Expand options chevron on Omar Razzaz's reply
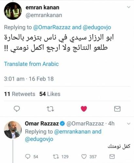The image size is (134, 163). click(x=129, y=124)
